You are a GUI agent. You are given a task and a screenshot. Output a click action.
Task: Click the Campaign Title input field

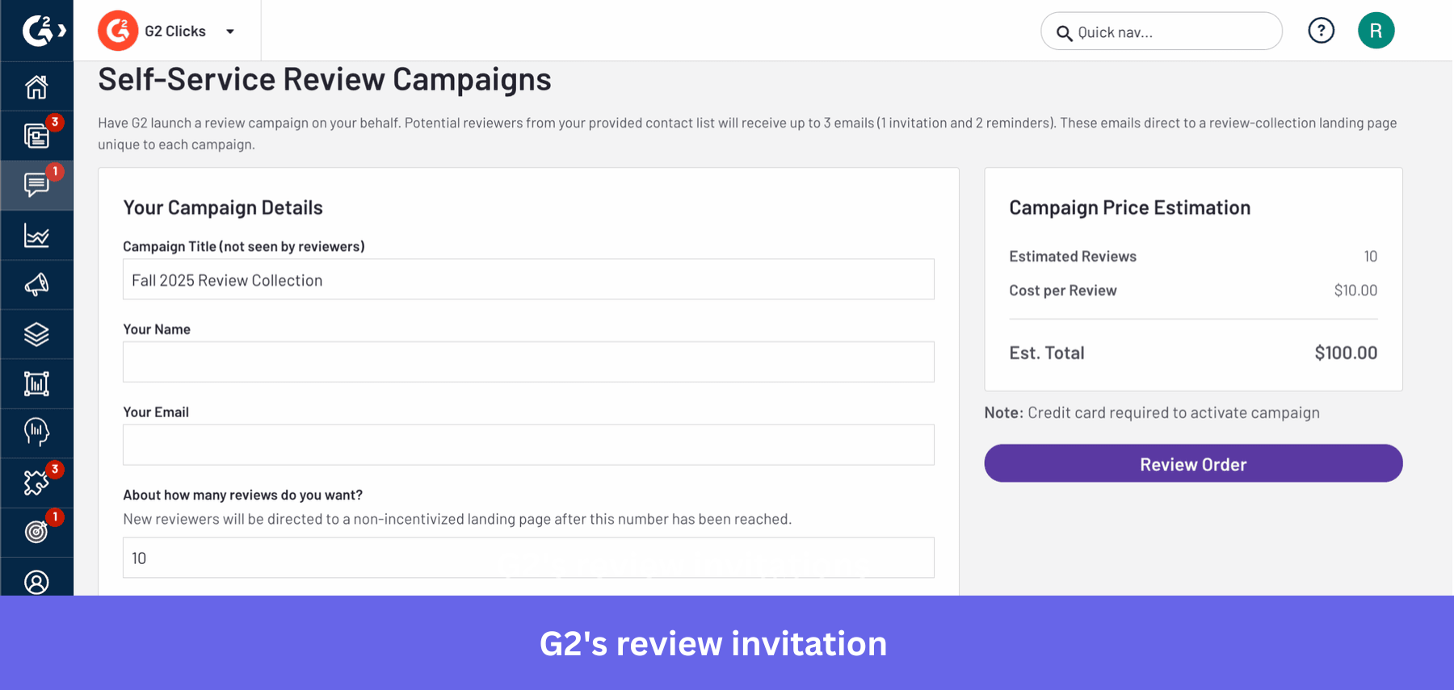pyautogui.click(x=527, y=279)
